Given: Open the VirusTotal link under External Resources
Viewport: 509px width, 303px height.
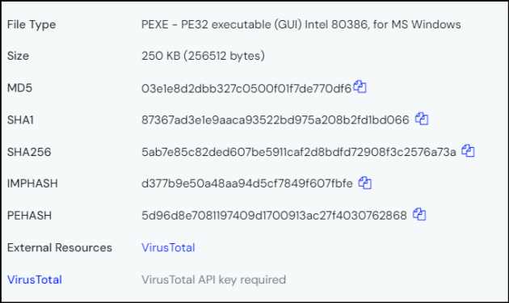Looking at the screenshot, I should (168, 247).
